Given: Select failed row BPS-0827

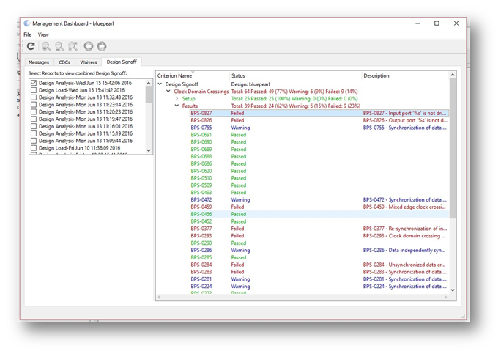Looking at the screenshot, I should [x=319, y=113].
